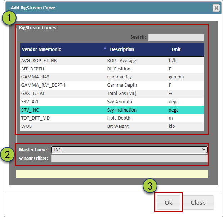Sort by Unit column header
The width and height of the screenshot is (223, 217).
click(176, 49)
